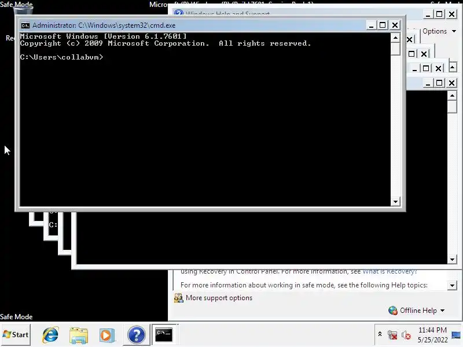Click the Help and Support title bar question-mark icon
This screenshot has width=463, height=347.
[178, 13]
